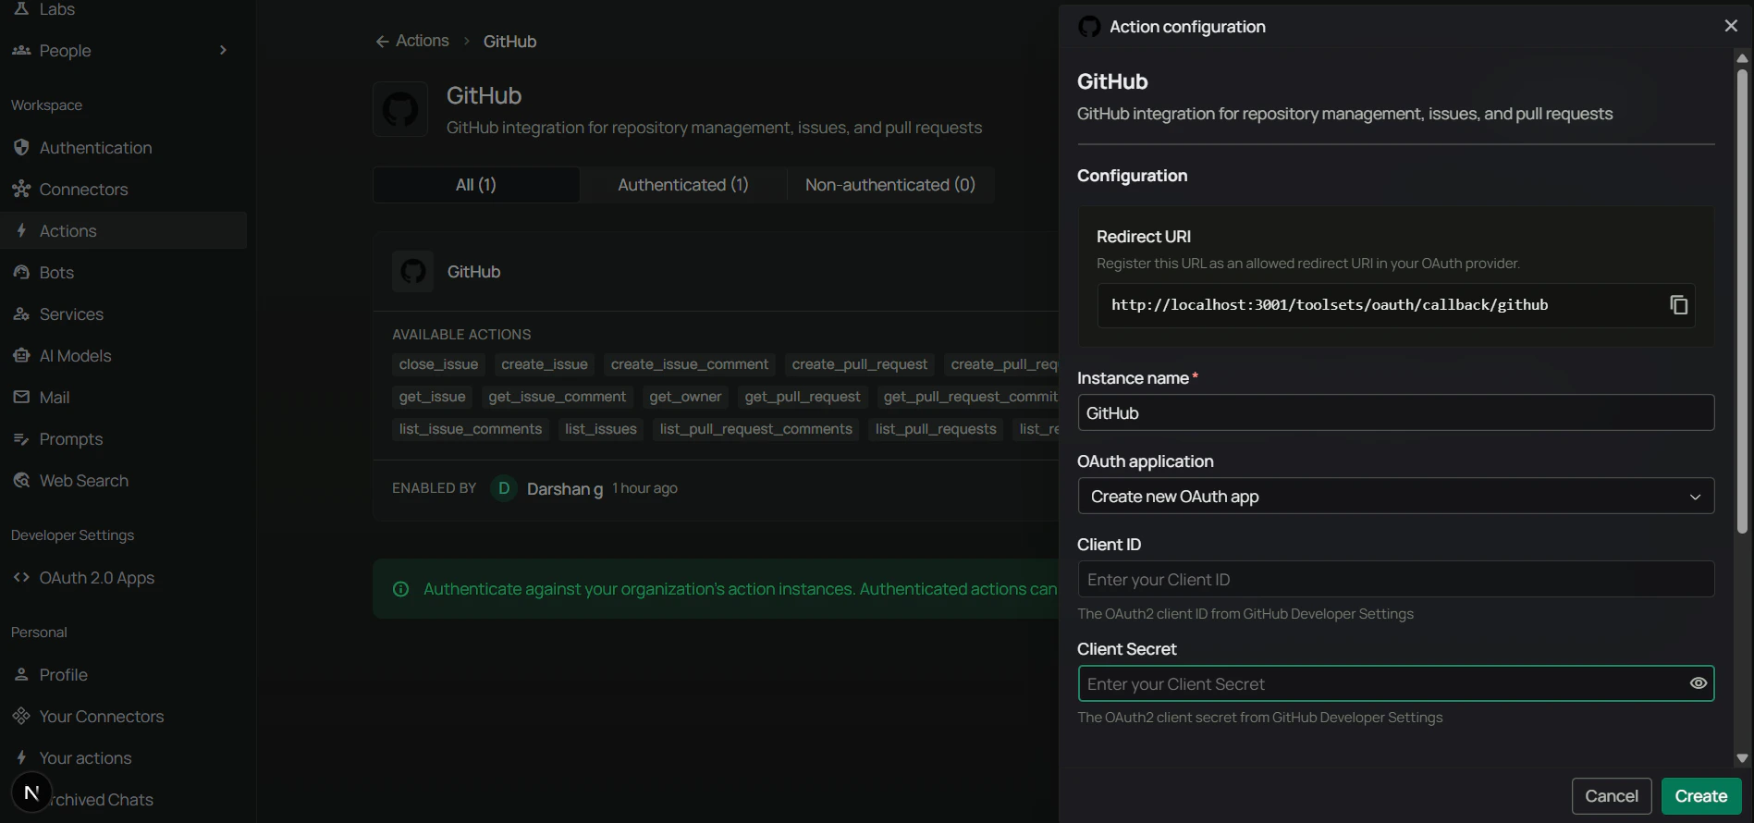
Task: Click the panel scrollbar up arrow
Action: click(x=1742, y=58)
